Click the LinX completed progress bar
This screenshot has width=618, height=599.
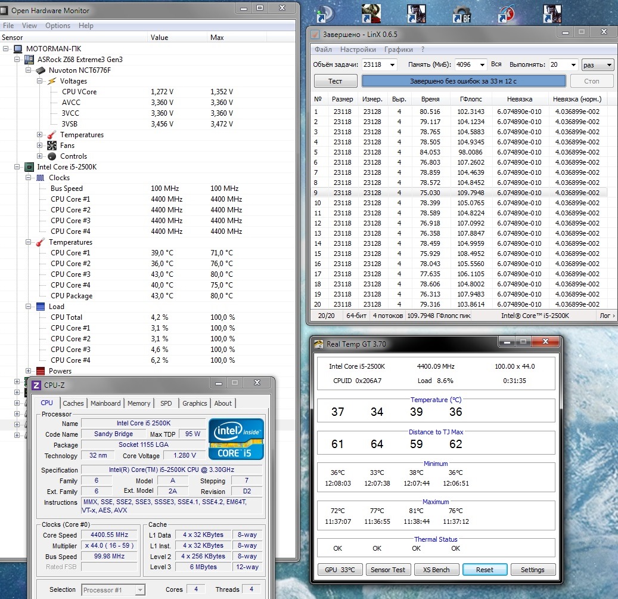tap(464, 81)
